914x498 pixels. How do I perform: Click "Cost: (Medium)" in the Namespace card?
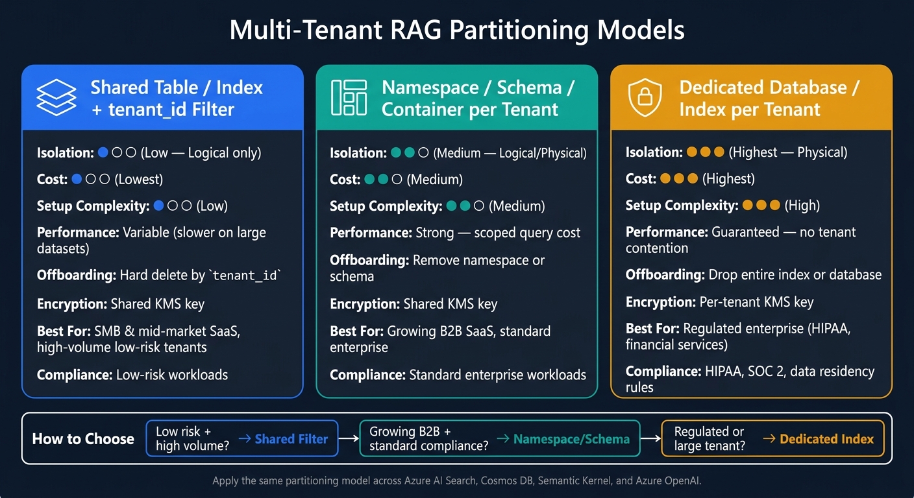396,179
